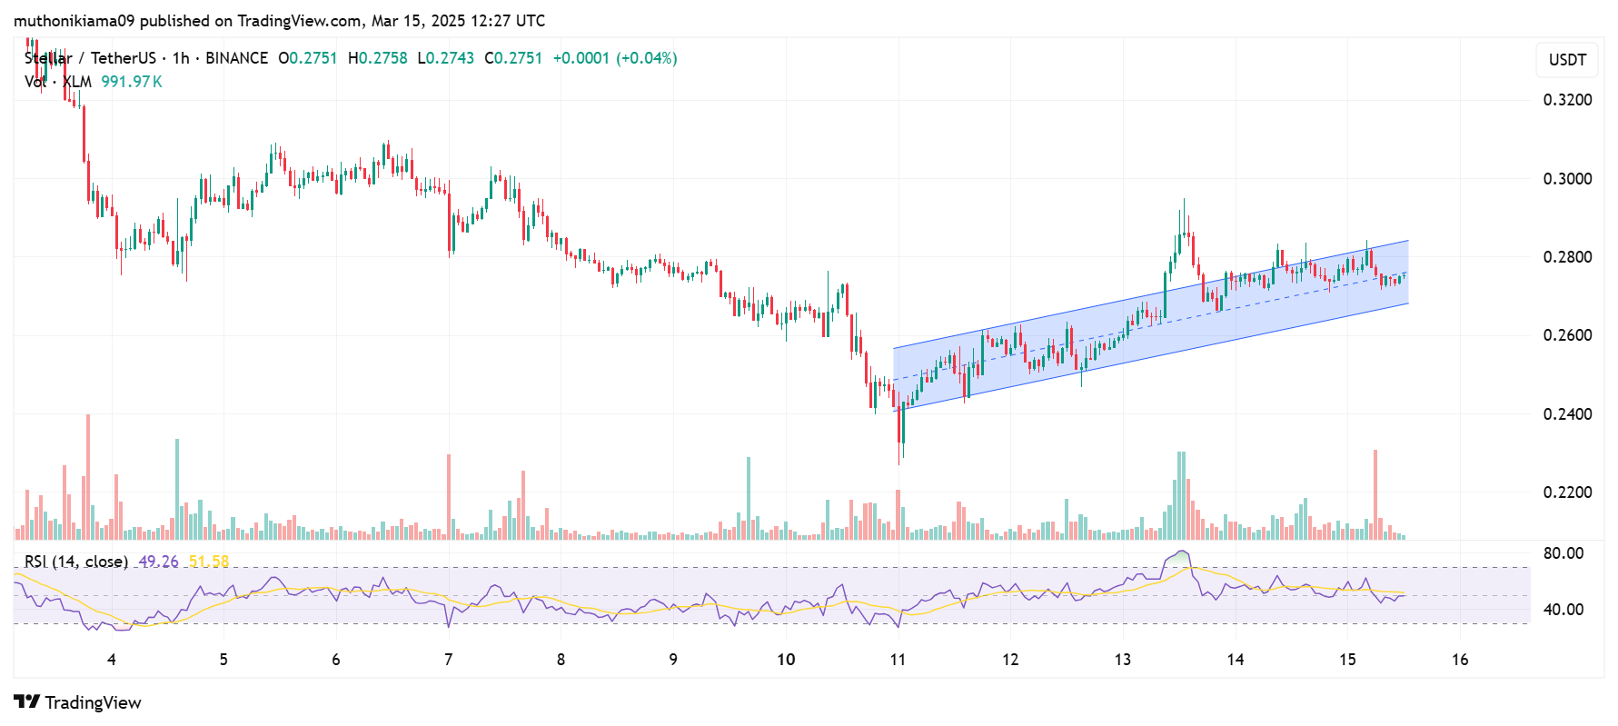Viewport: 1618px width, 726px height.
Task: Select the blue ascending parallel channel drawing
Action: pos(1151,324)
